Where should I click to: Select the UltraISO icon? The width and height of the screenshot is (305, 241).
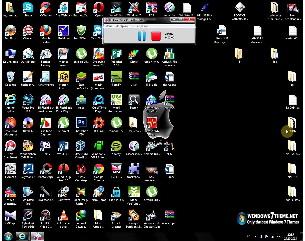pos(28,125)
